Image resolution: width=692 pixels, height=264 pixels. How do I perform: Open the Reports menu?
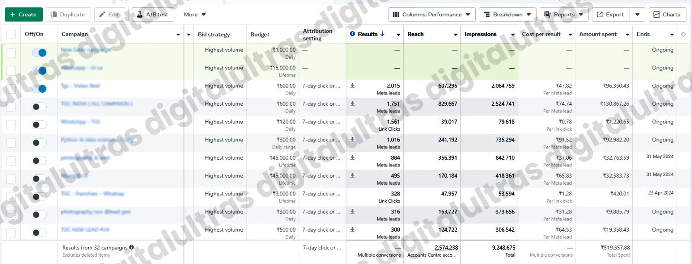564,15
